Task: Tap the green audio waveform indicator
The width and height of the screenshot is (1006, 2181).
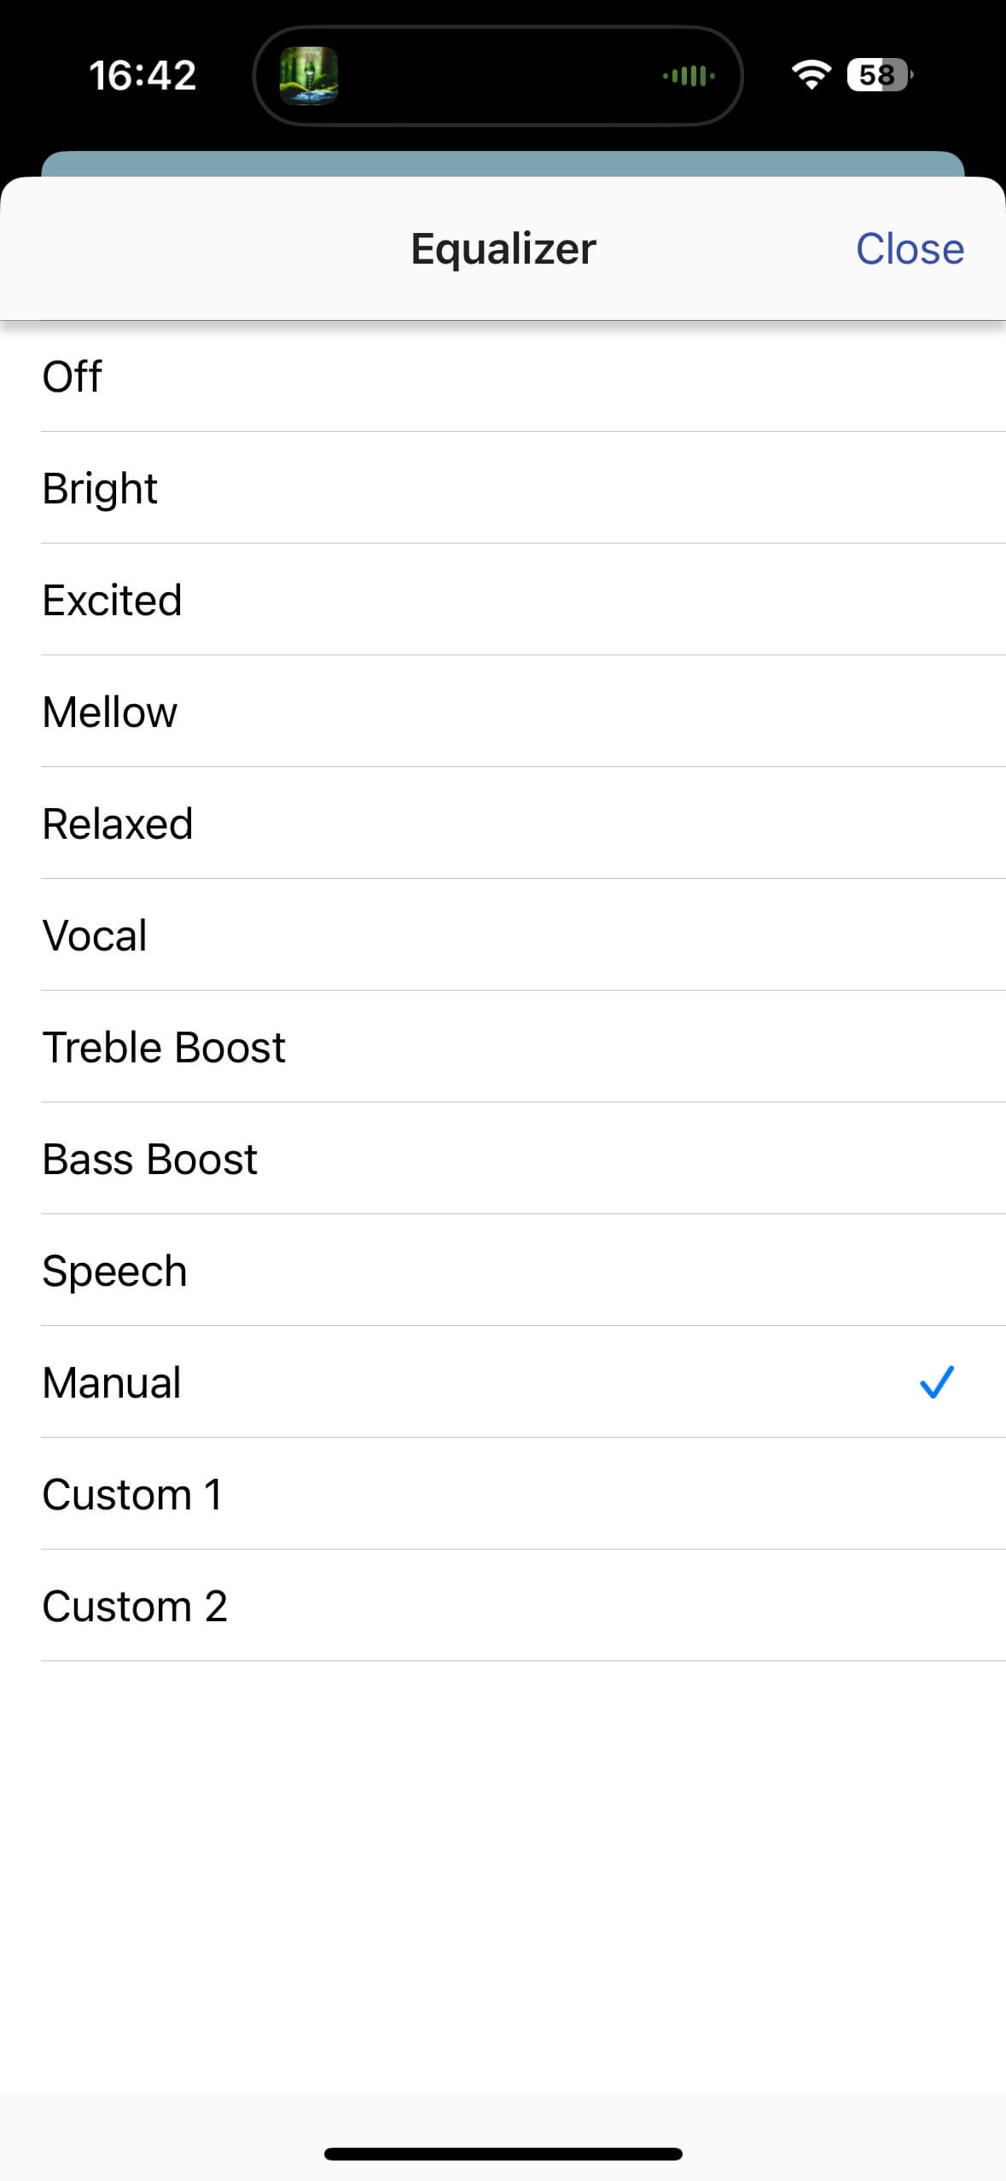Action: coord(689,76)
